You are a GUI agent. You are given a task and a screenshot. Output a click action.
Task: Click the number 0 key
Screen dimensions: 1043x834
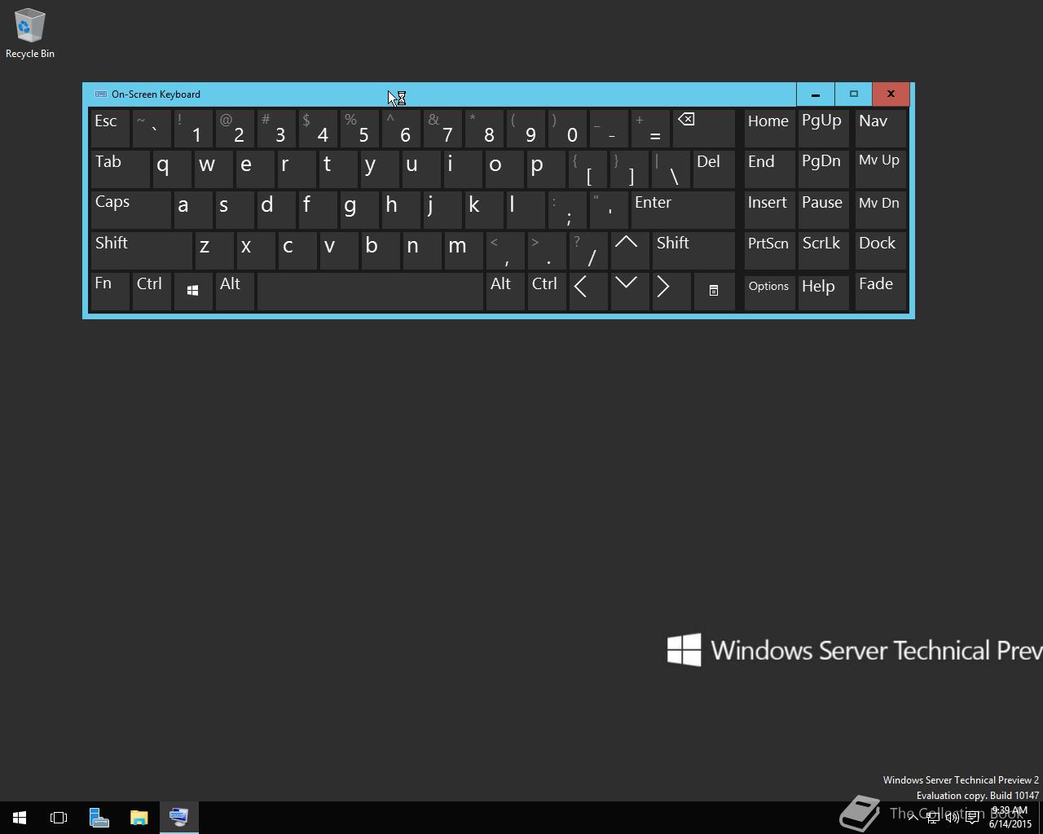point(568,129)
